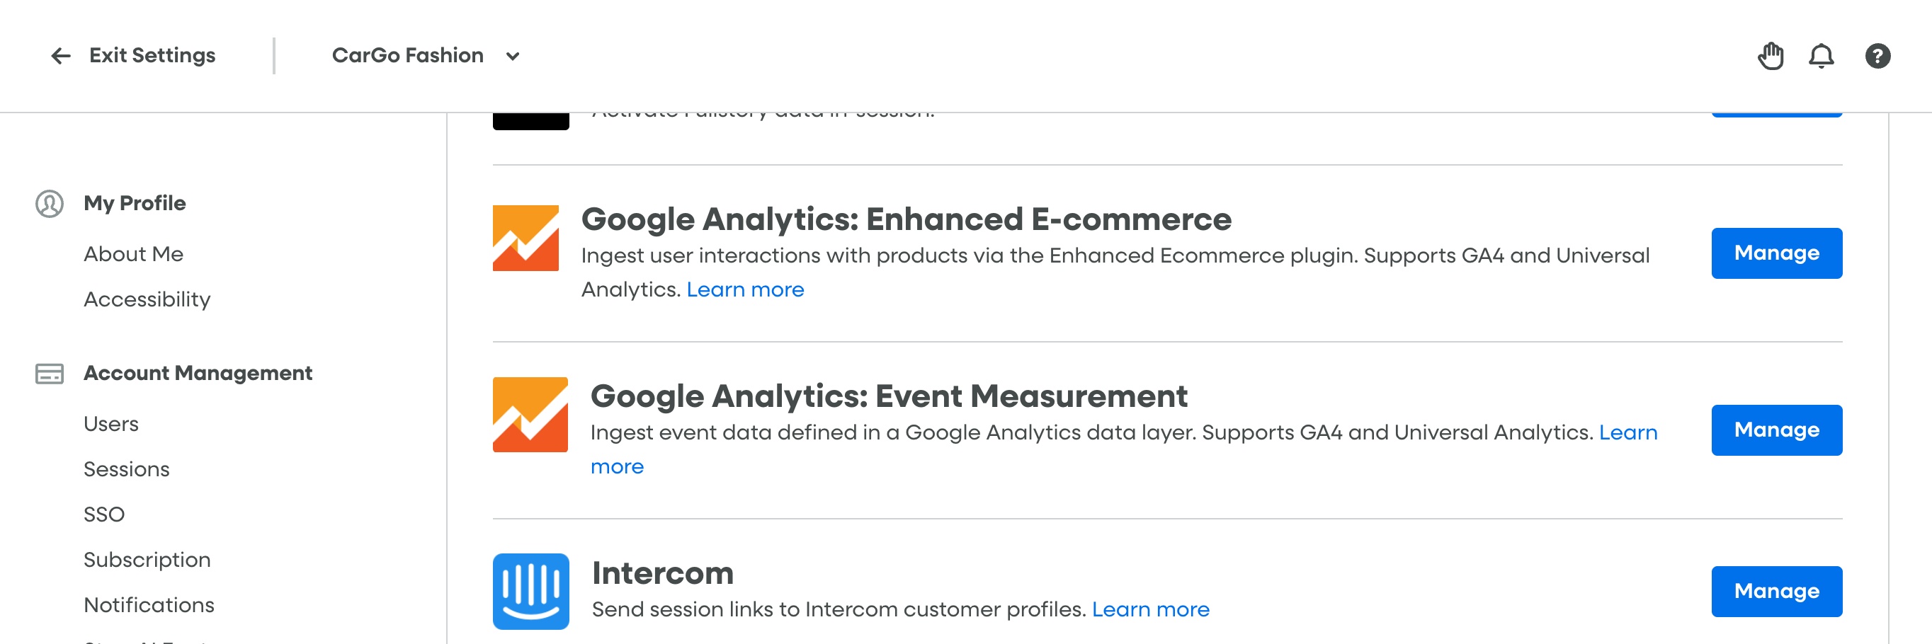
Task: Open Learn more for Enhanced E-commerce
Action: tap(745, 290)
